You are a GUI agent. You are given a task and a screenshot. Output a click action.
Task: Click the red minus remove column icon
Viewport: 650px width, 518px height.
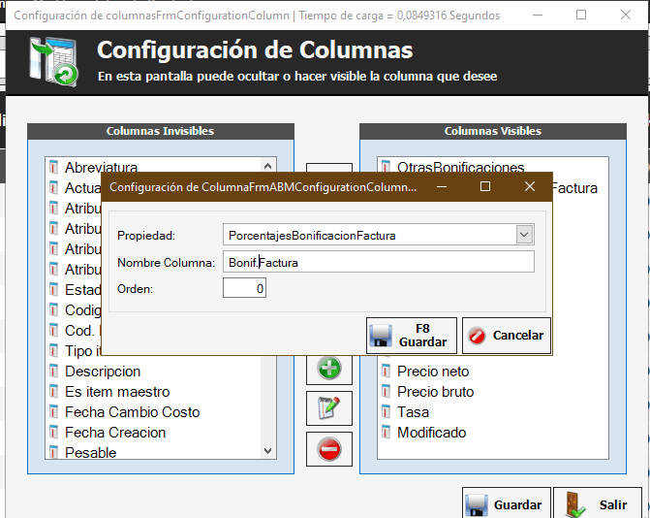(x=329, y=449)
